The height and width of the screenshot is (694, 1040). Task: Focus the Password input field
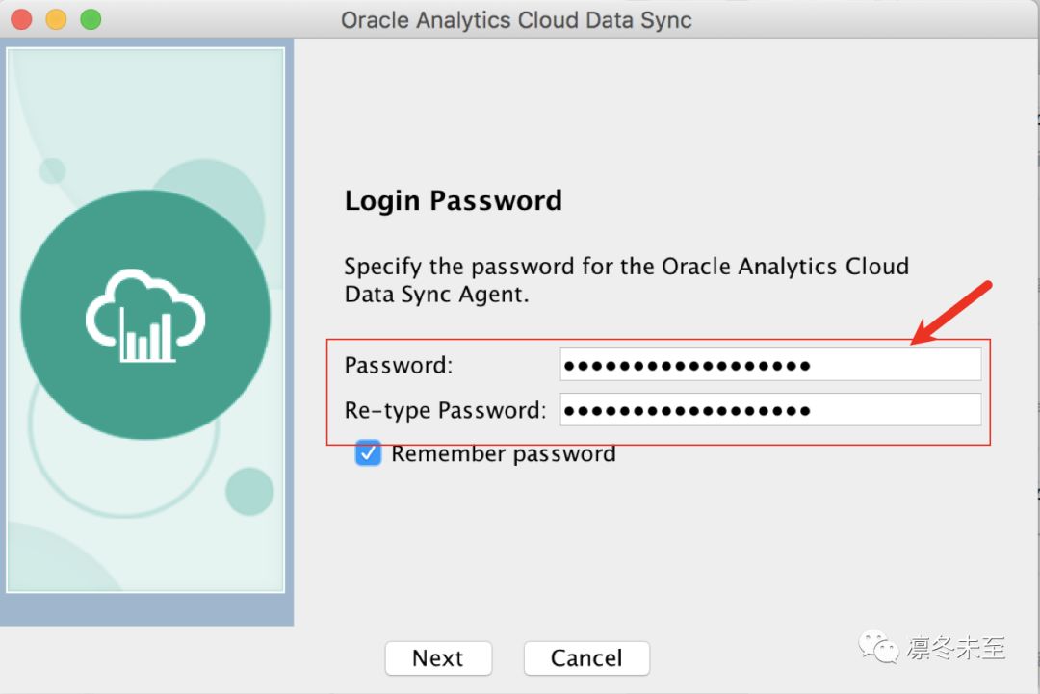770,366
